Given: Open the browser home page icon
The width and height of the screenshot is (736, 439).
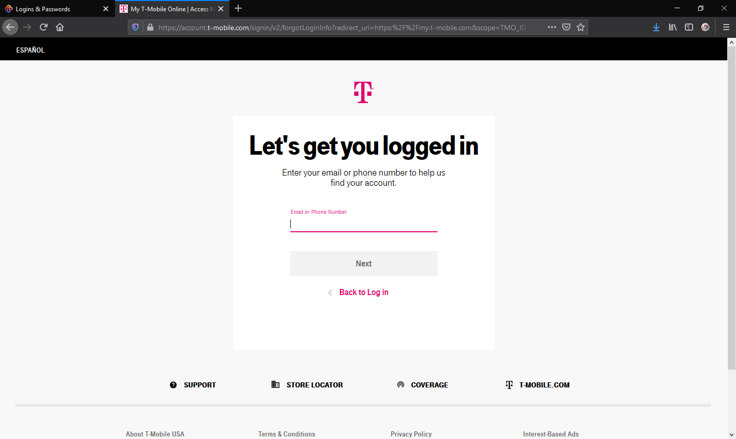Looking at the screenshot, I should tap(60, 27).
